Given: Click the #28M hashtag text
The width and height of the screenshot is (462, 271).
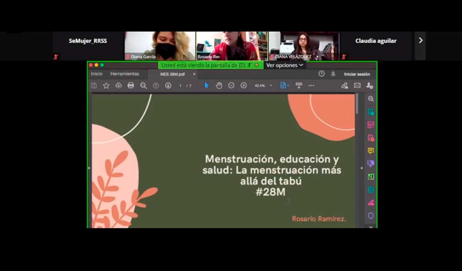Looking at the screenshot, I should [x=271, y=192].
